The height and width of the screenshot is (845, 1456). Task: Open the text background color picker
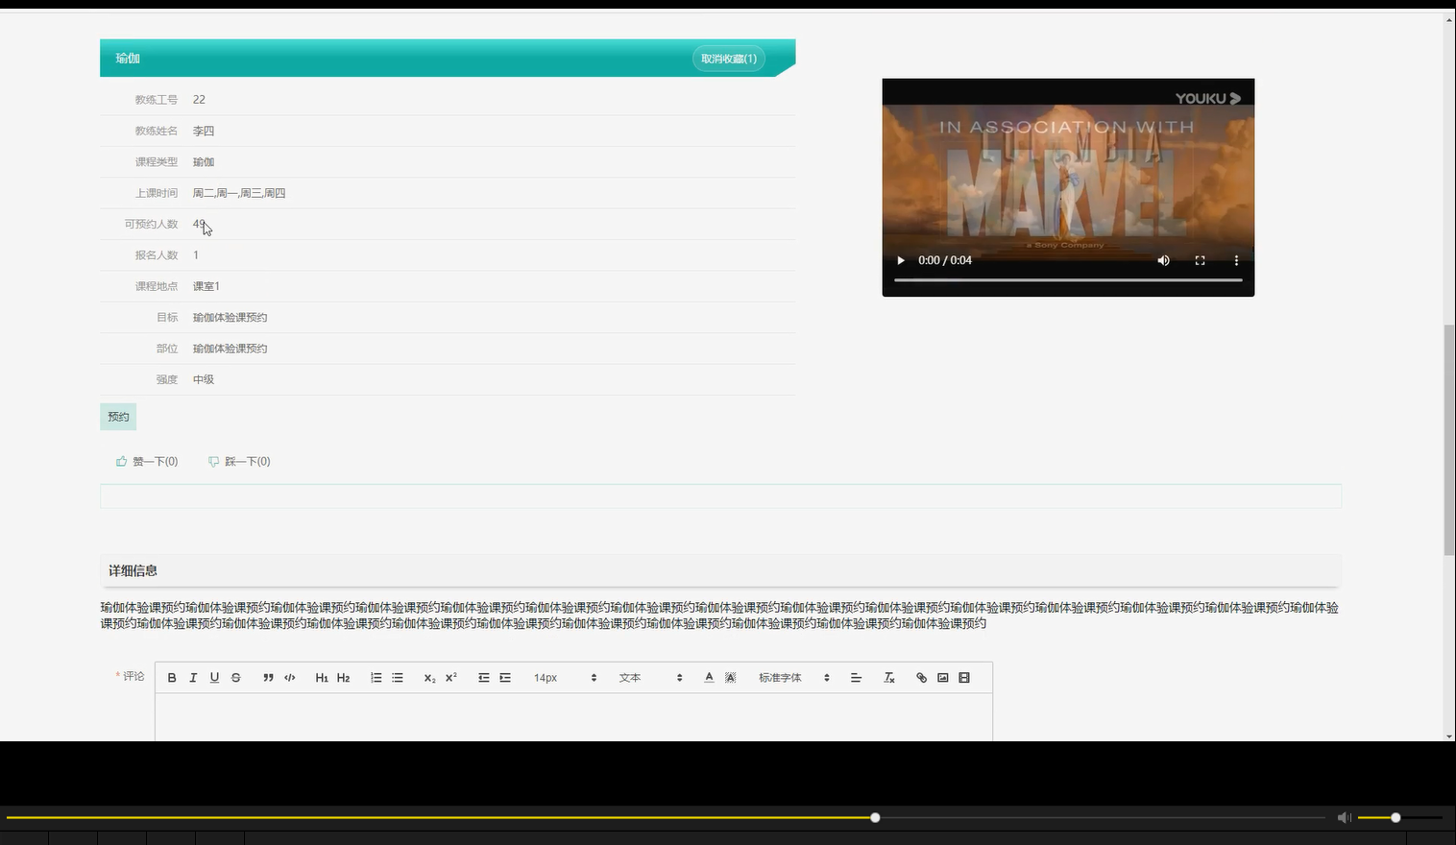[x=731, y=678]
